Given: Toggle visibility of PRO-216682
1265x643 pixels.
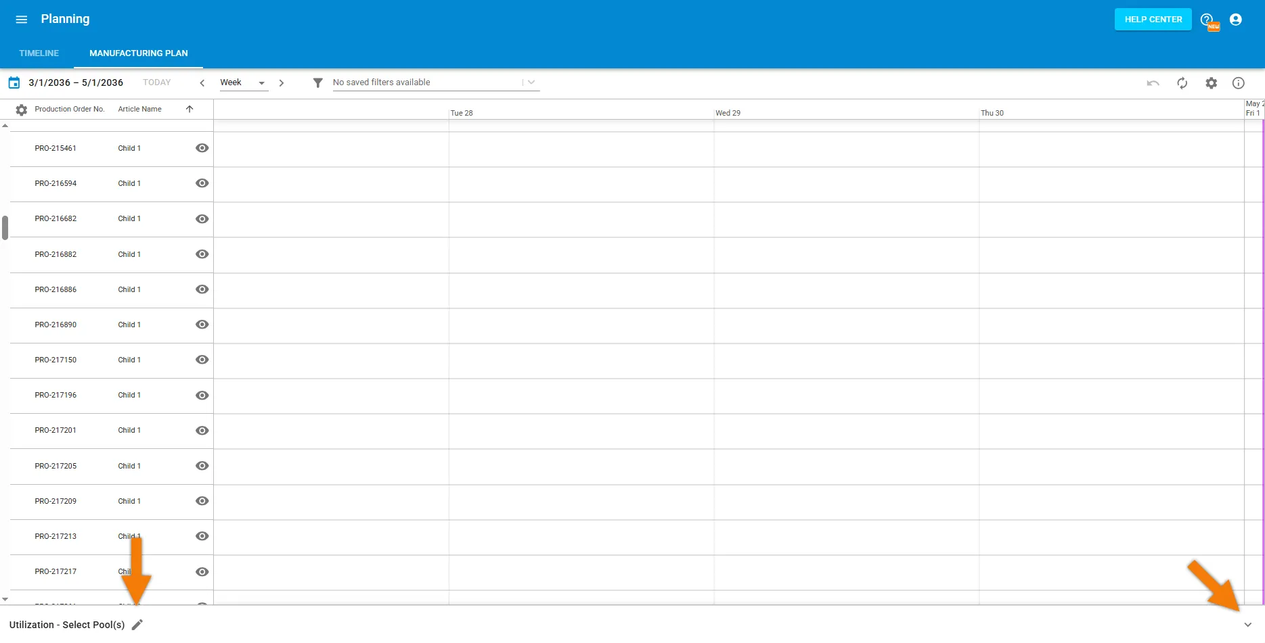Looking at the screenshot, I should click(202, 219).
